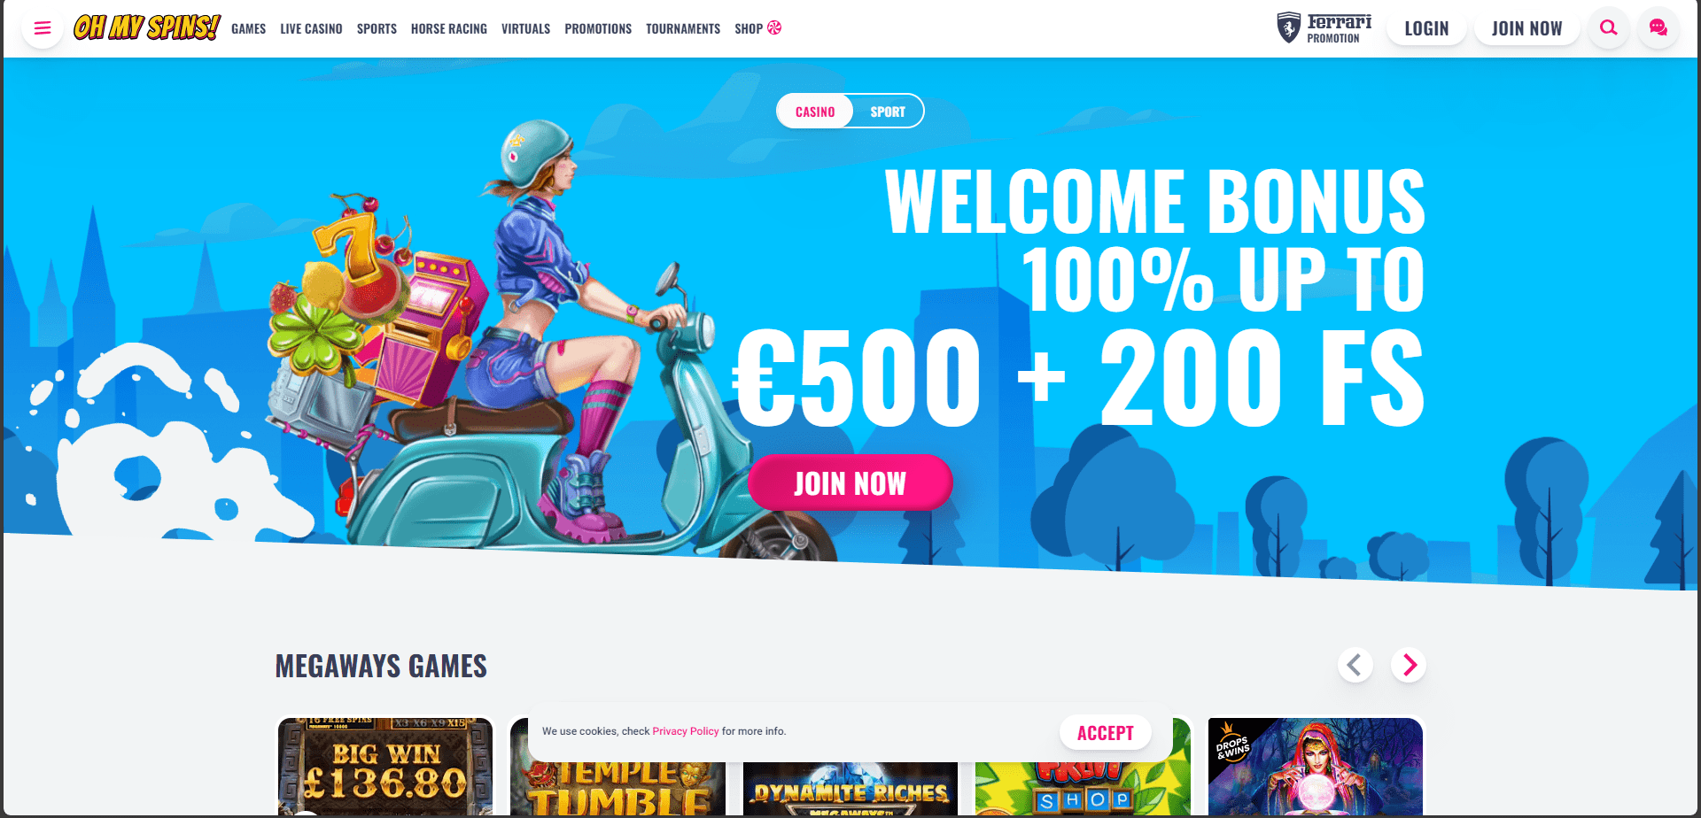This screenshot has height=818, width=1701.
Task: Open the Privacy Policy link
Action: tap(686, 731)
